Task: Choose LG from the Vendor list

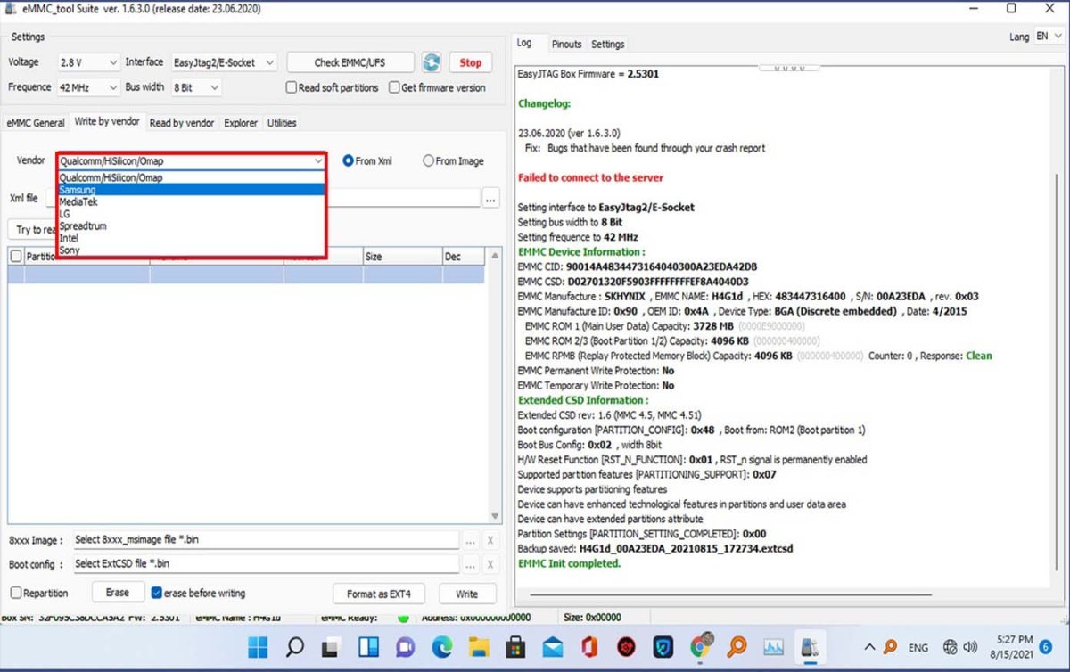Action: point(191,214)
